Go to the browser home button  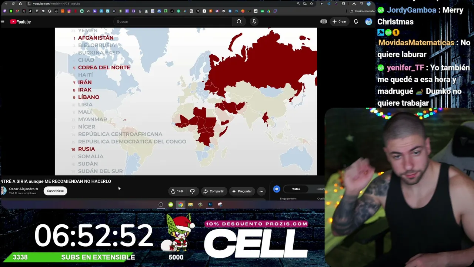(20, 4)
